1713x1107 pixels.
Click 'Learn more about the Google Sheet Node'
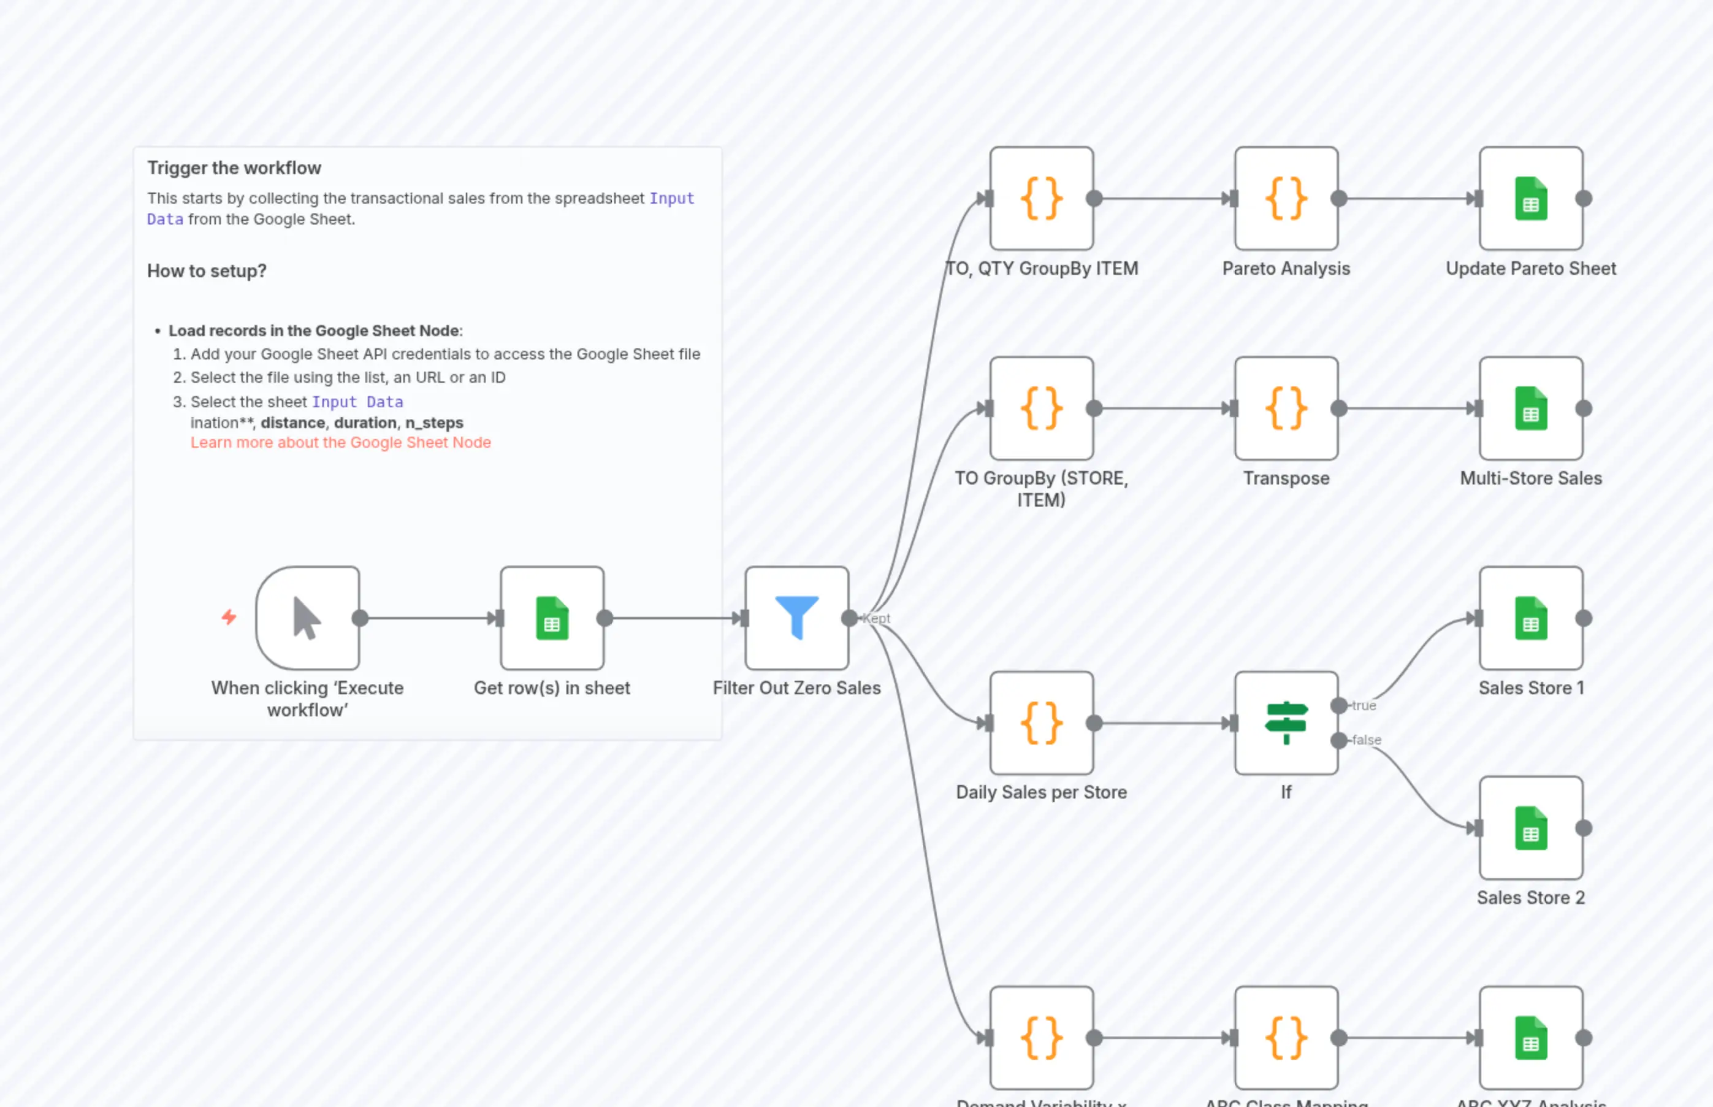pyautogui.click(x=341, y=442)
